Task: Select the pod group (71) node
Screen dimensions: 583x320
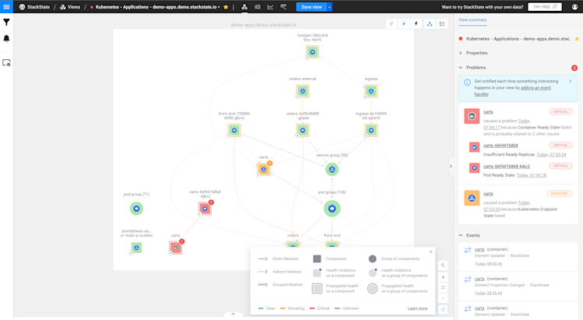Action: [136, 209]
